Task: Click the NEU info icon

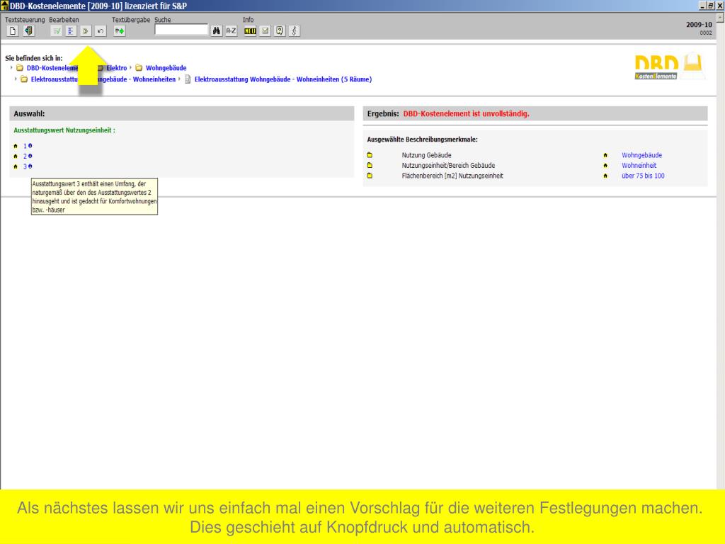Action: tap(250, 30)
